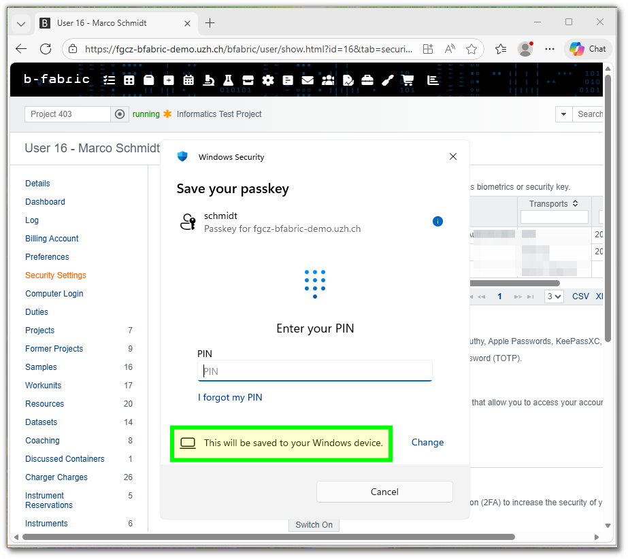Open the browser three-dot menu
The height and width of the screenshot is (559, 628).
550,49
